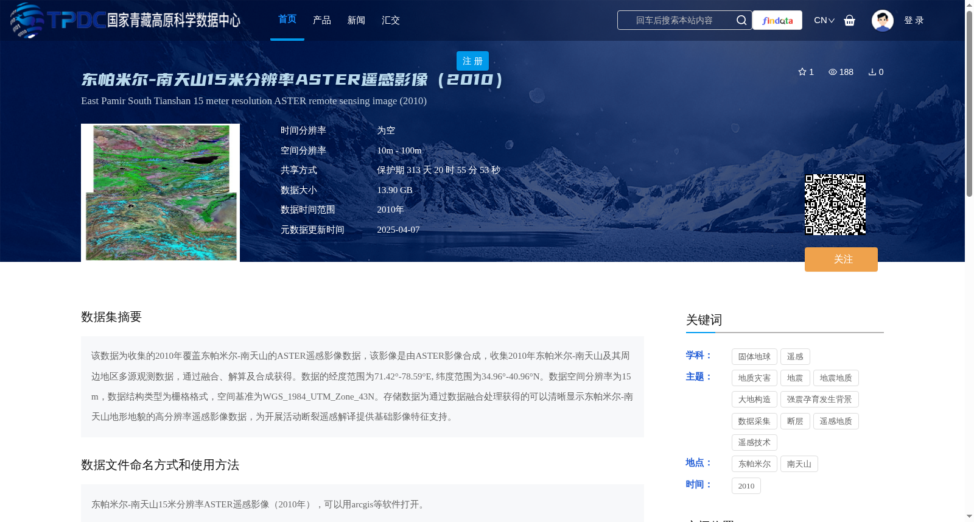Click the user avatar icon
Screen dimensions: 974x522
882,20
